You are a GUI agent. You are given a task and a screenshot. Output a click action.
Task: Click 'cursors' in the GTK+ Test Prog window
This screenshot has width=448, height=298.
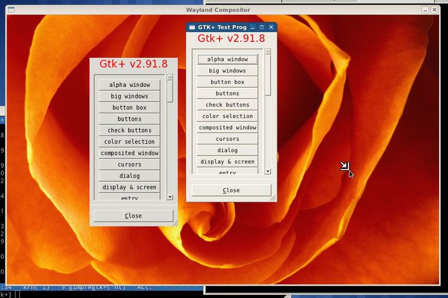pos(228,139)
